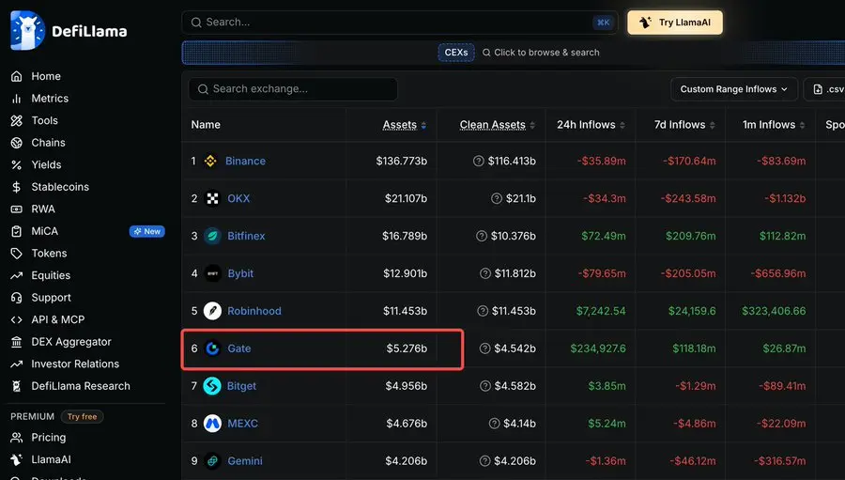The image size is (845, 480).
Task: Sort by Assets column
Action: (404, 125)
